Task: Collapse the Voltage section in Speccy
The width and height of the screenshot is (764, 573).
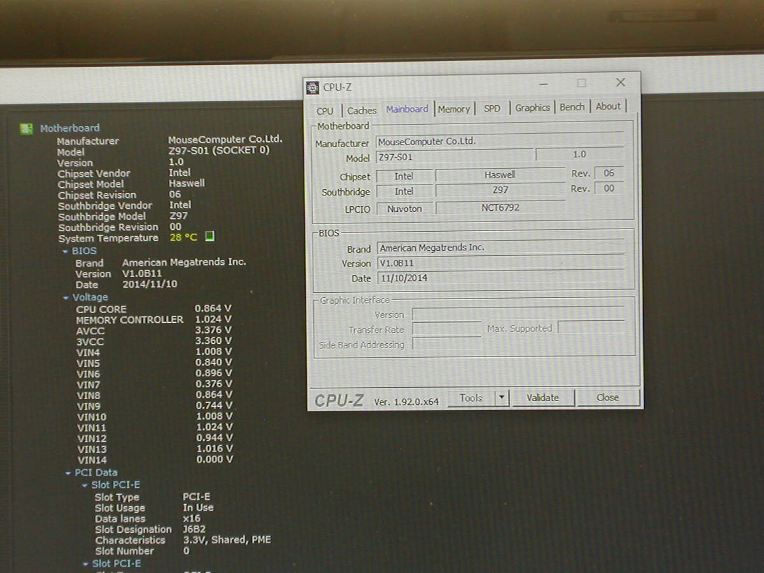Action: 66,298
